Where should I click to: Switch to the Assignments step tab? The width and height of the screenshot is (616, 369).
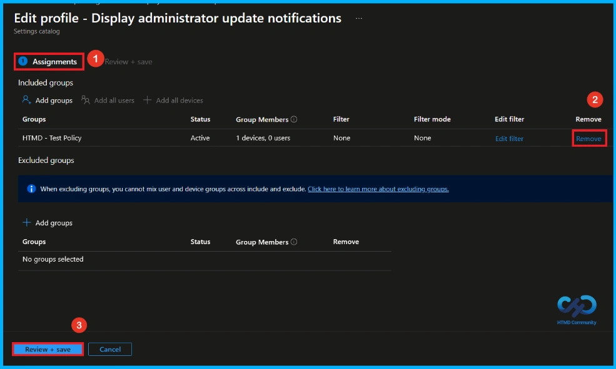pyautogui.click(x=49, y=62)
